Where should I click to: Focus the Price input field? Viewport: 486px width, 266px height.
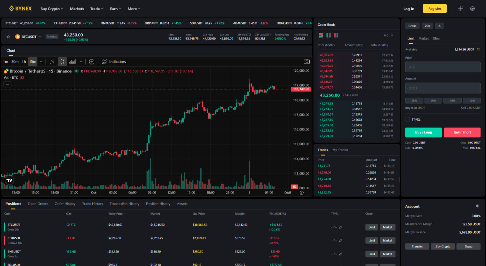443,67
